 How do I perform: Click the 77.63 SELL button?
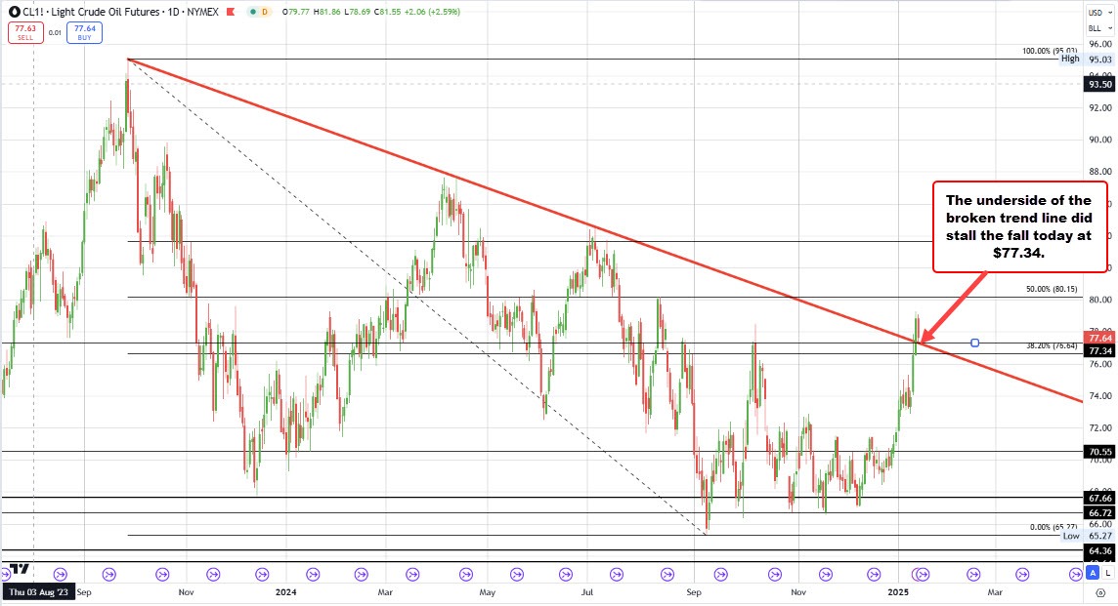pyautogui.click(x=25, y=33)
